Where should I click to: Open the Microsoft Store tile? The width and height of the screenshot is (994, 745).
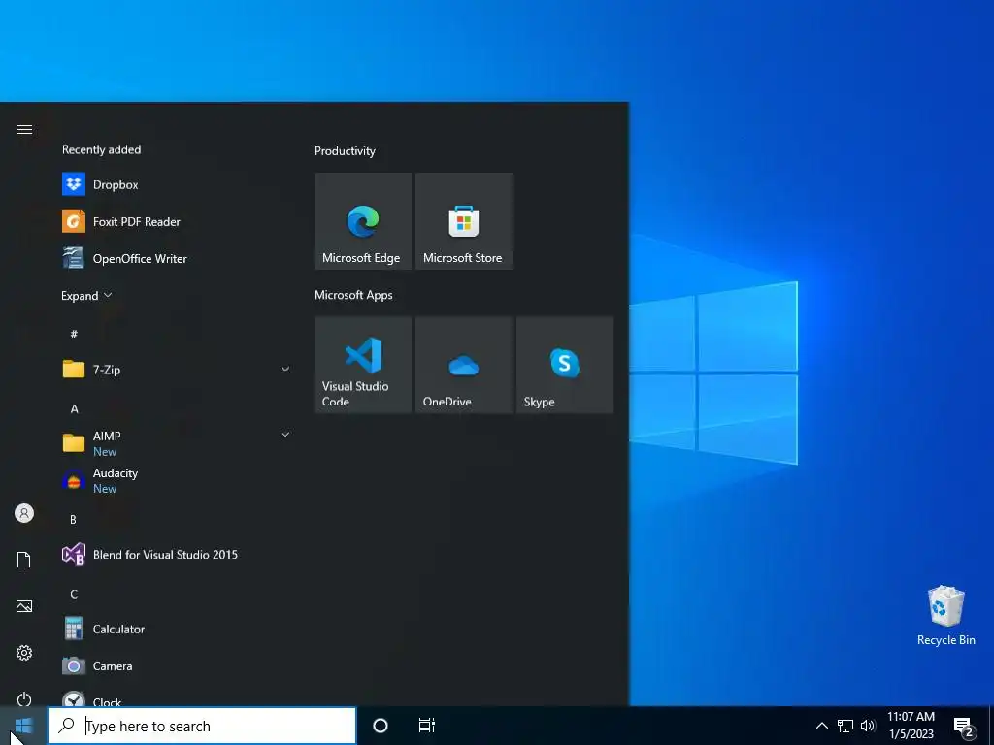463,221
